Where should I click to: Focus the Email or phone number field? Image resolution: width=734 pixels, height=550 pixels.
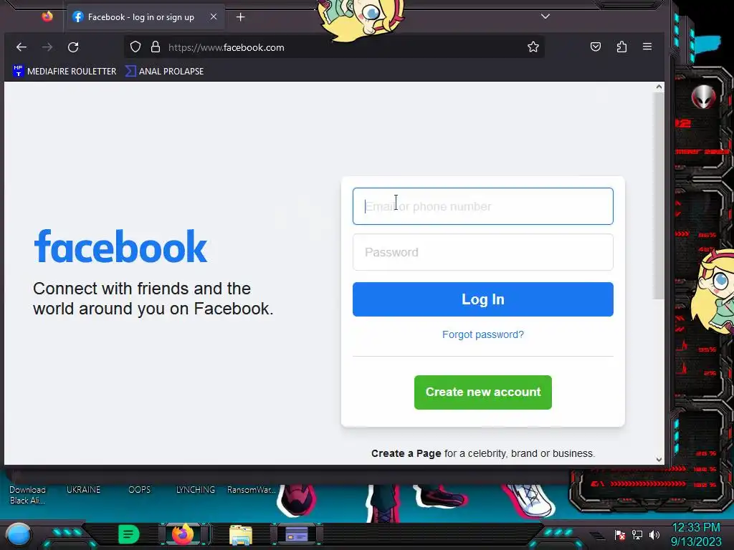click(x=483, y=206)
